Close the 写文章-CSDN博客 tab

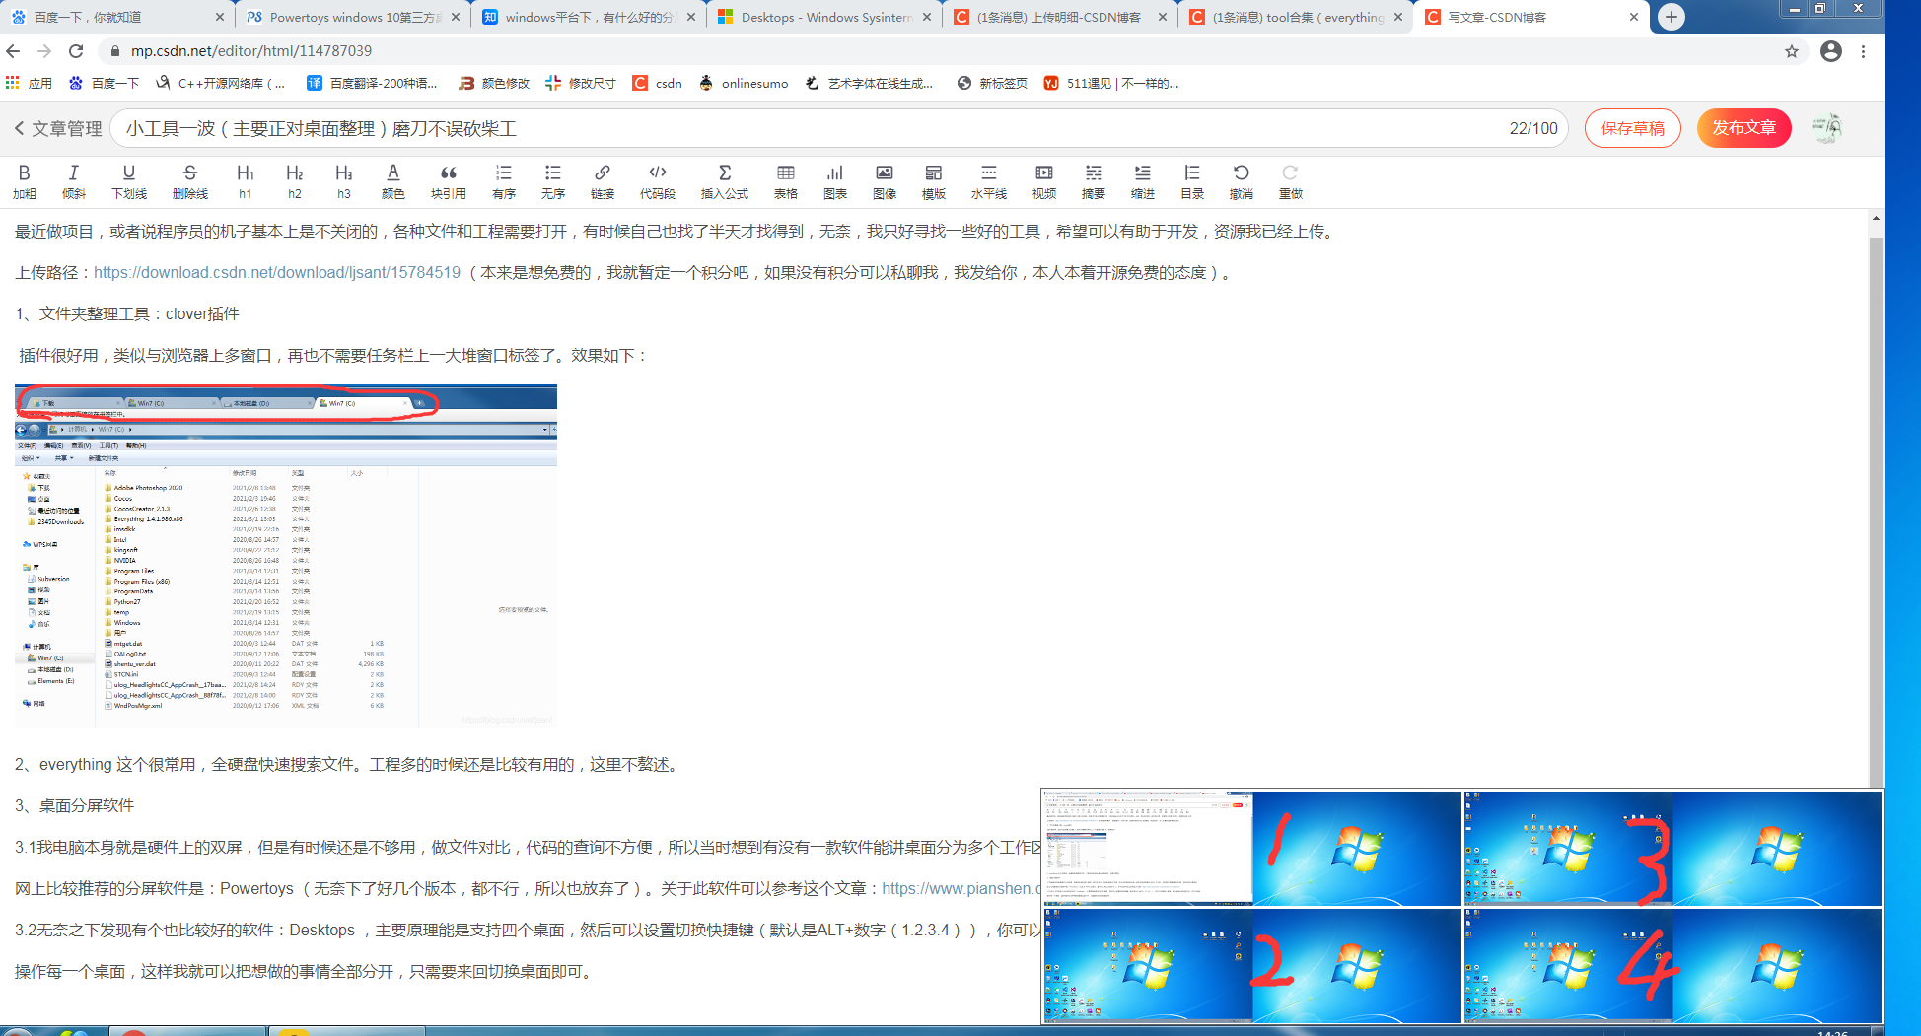click(1633, 17)
